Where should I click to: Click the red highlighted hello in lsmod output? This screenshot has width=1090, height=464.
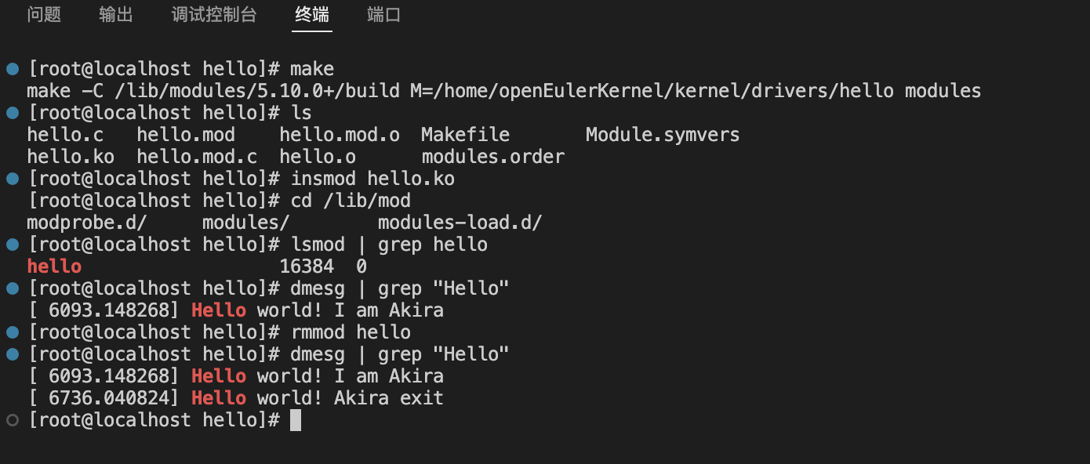click(54, 266)
